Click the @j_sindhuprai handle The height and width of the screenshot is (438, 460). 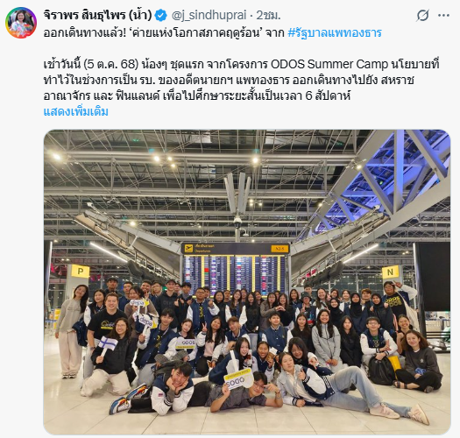209,16
